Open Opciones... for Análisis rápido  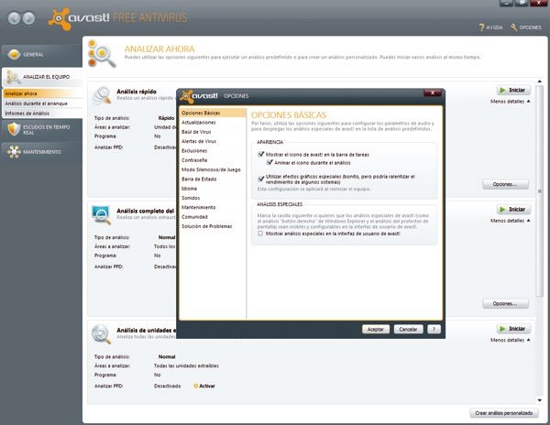pos(505,184)
